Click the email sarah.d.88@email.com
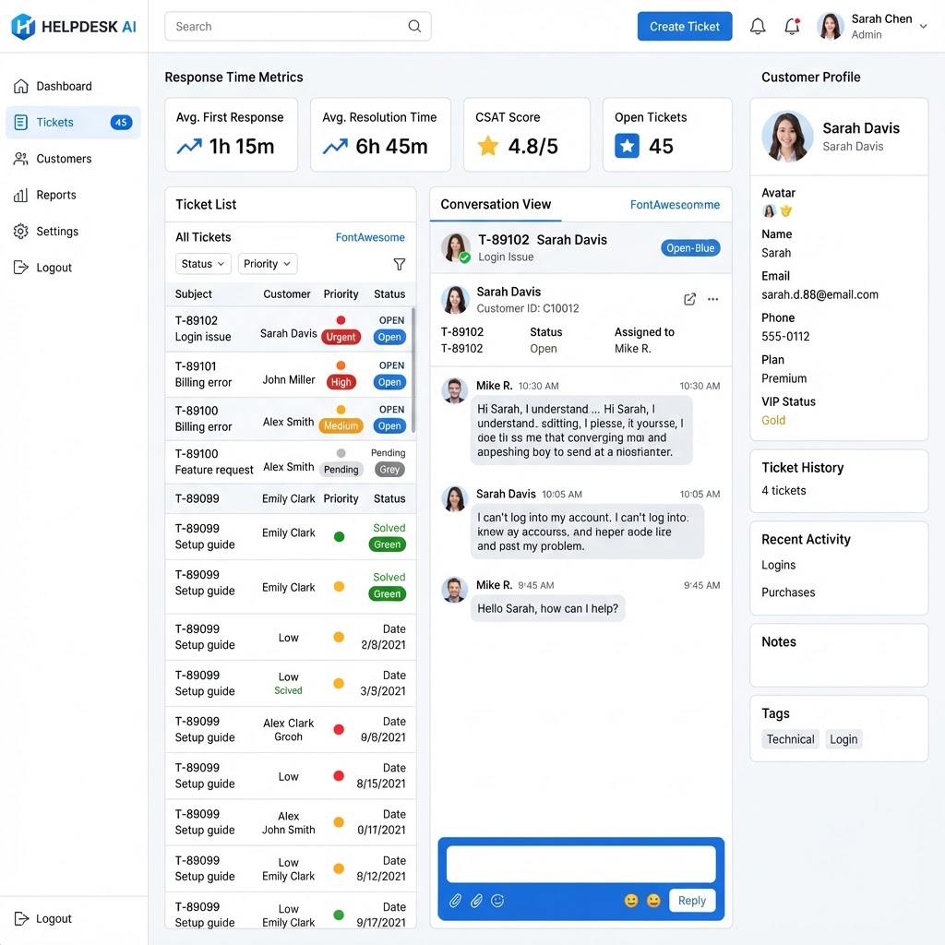945x945 pixels. (x=819, y=294)
